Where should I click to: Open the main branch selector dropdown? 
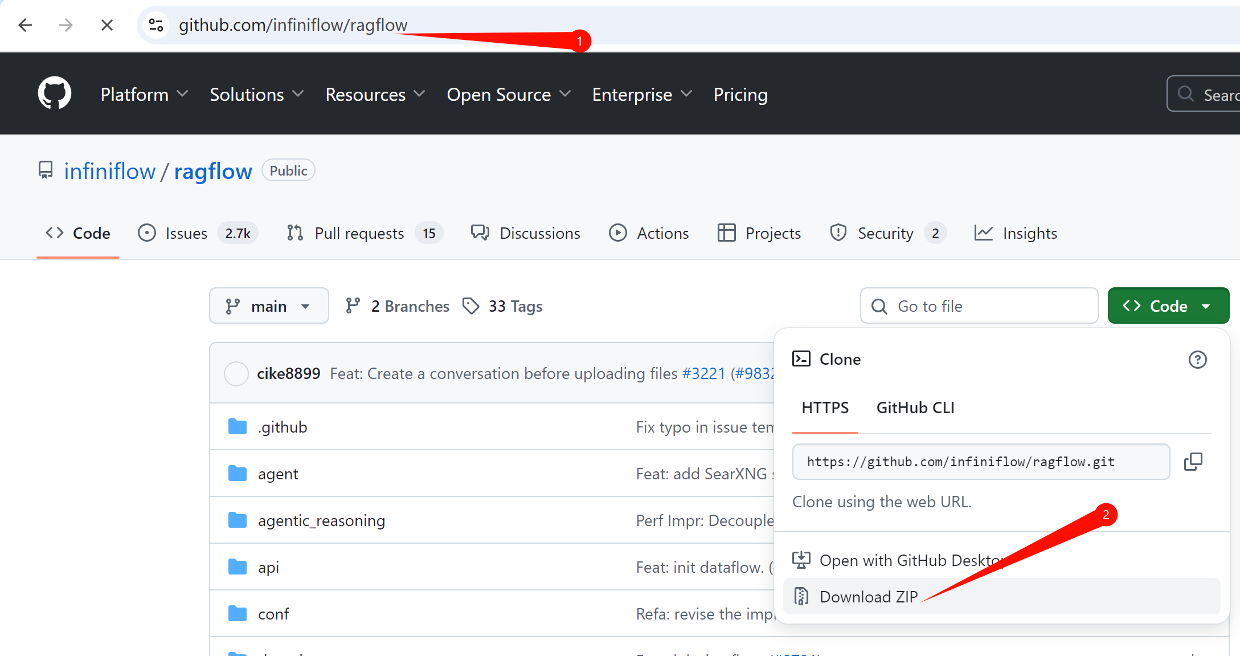coord(269,306)
